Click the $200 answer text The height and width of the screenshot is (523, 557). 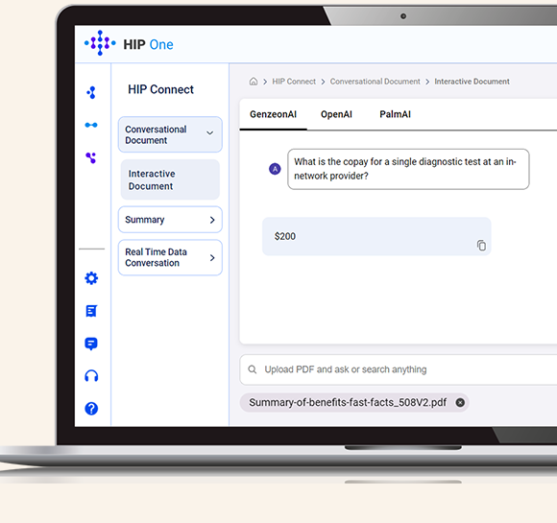click(285, 236)
